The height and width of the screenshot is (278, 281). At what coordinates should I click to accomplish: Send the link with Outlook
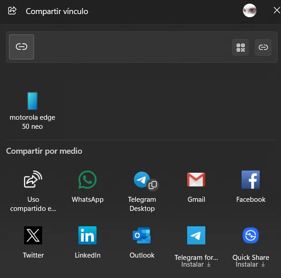[x=142, y=242]
